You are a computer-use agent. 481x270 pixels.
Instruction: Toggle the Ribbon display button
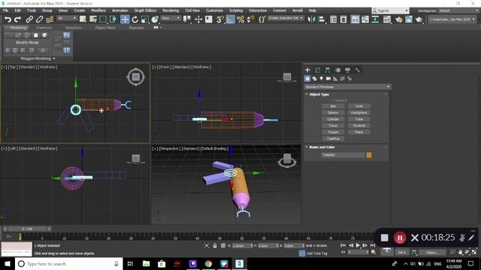355,19
